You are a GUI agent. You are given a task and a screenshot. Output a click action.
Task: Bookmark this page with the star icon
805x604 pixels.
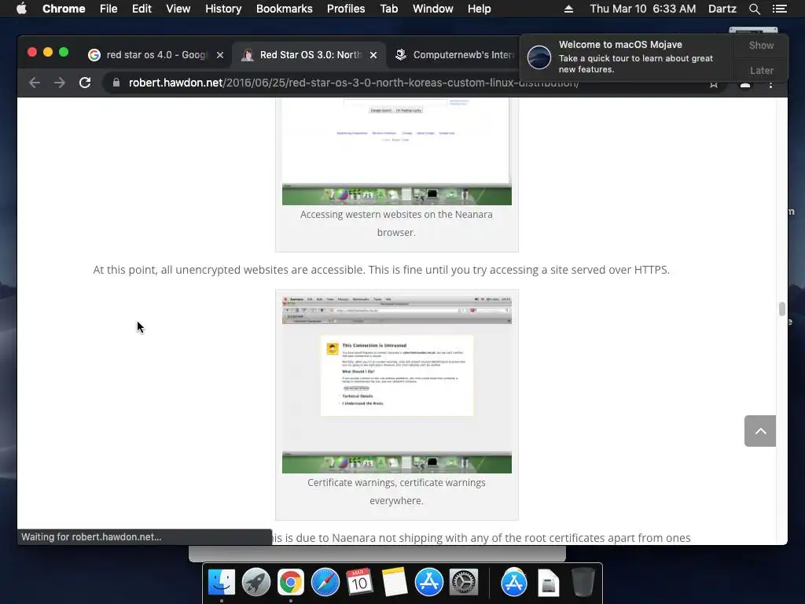[x=714, y=83]
